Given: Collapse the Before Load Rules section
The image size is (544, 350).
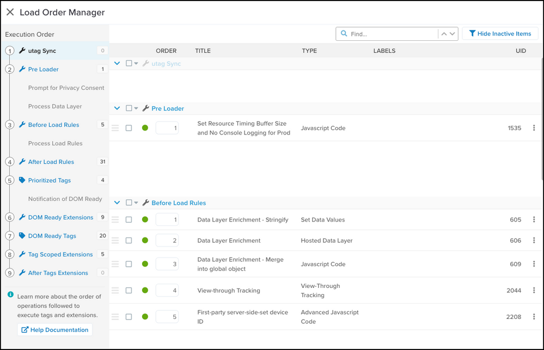Looking at the screenshot, I should 117,203.
